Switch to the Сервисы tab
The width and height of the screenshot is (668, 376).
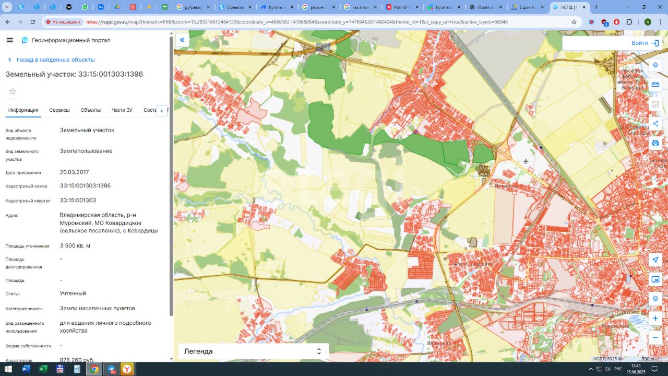pos(59,110)
